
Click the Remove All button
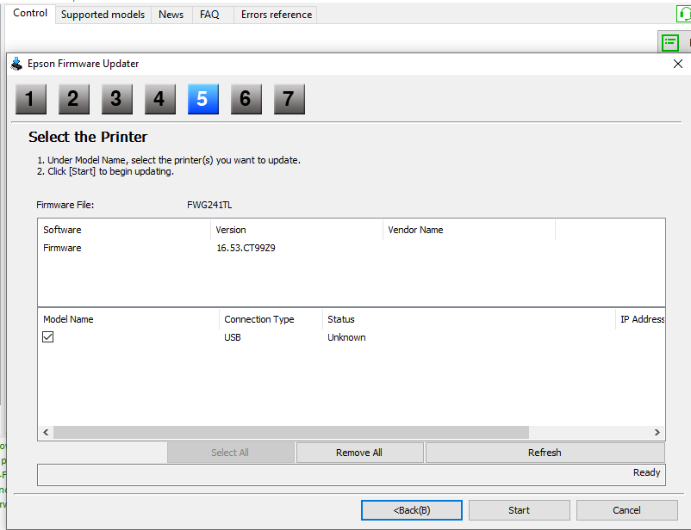click(359, 453)
